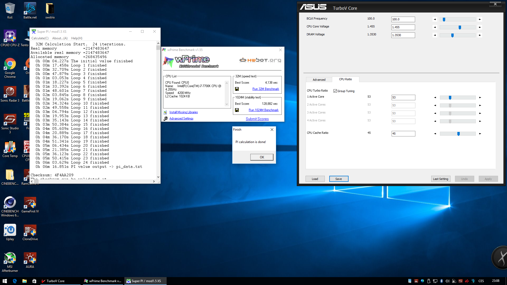Open Sonic Studio 3 shortcut
This screenshot has width=507, height=285.
(x=10, y=123)
